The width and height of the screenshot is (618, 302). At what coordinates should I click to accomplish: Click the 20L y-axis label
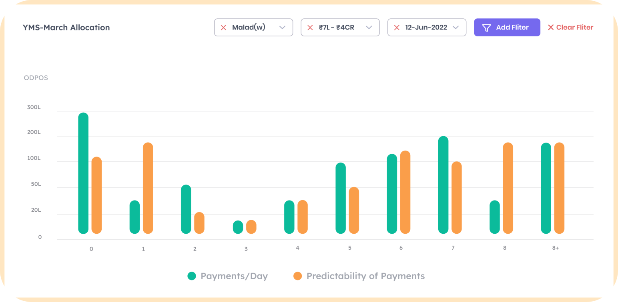click(x=36, y=210)
